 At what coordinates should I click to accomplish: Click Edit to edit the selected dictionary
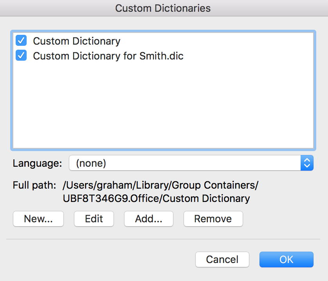(94, 219)
